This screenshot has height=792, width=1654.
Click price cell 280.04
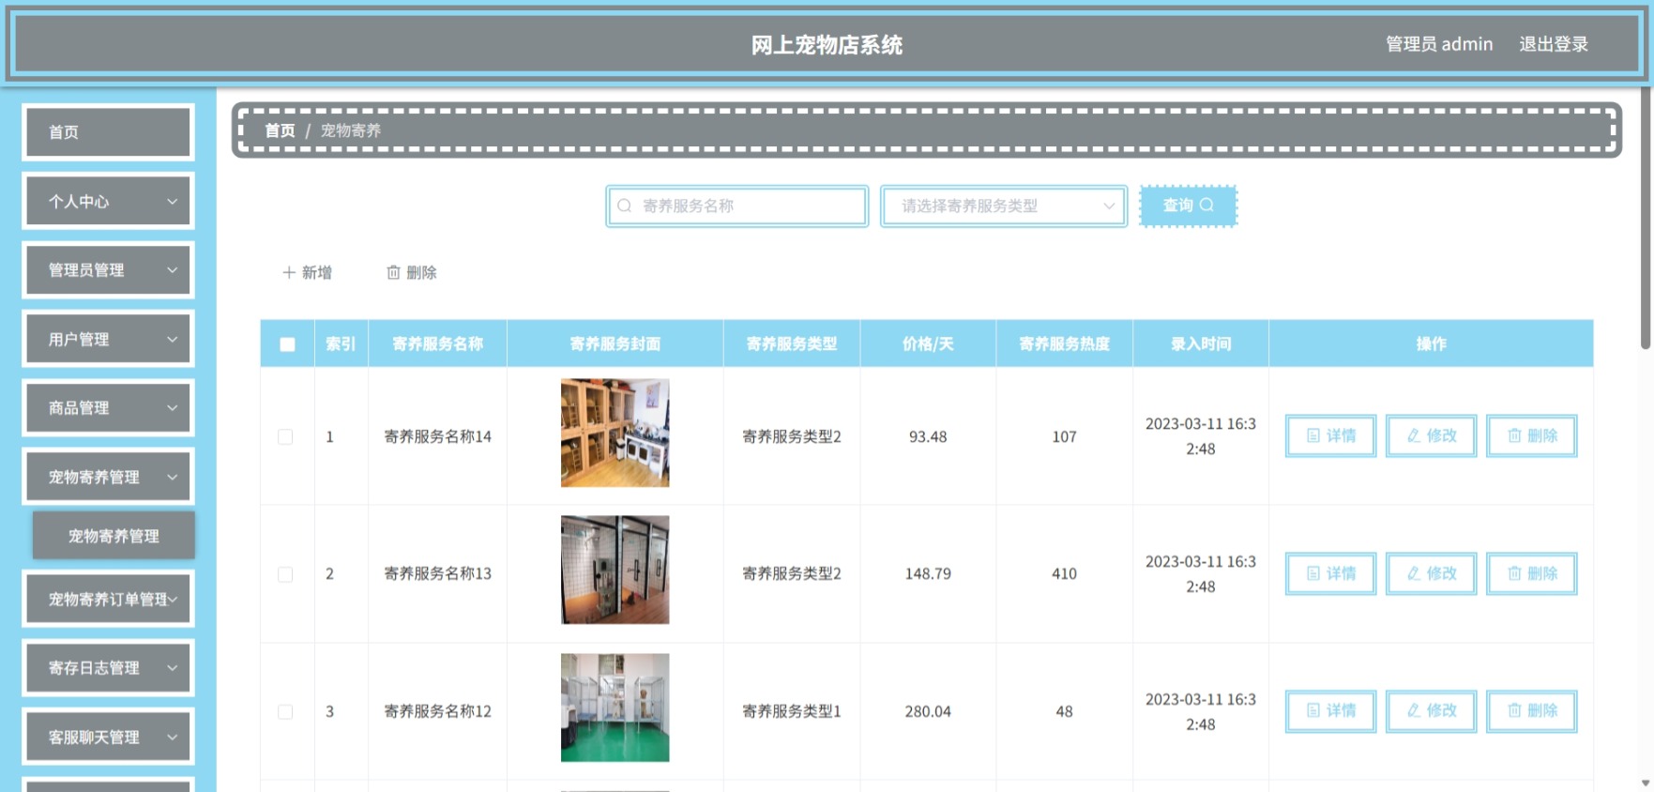928,711
